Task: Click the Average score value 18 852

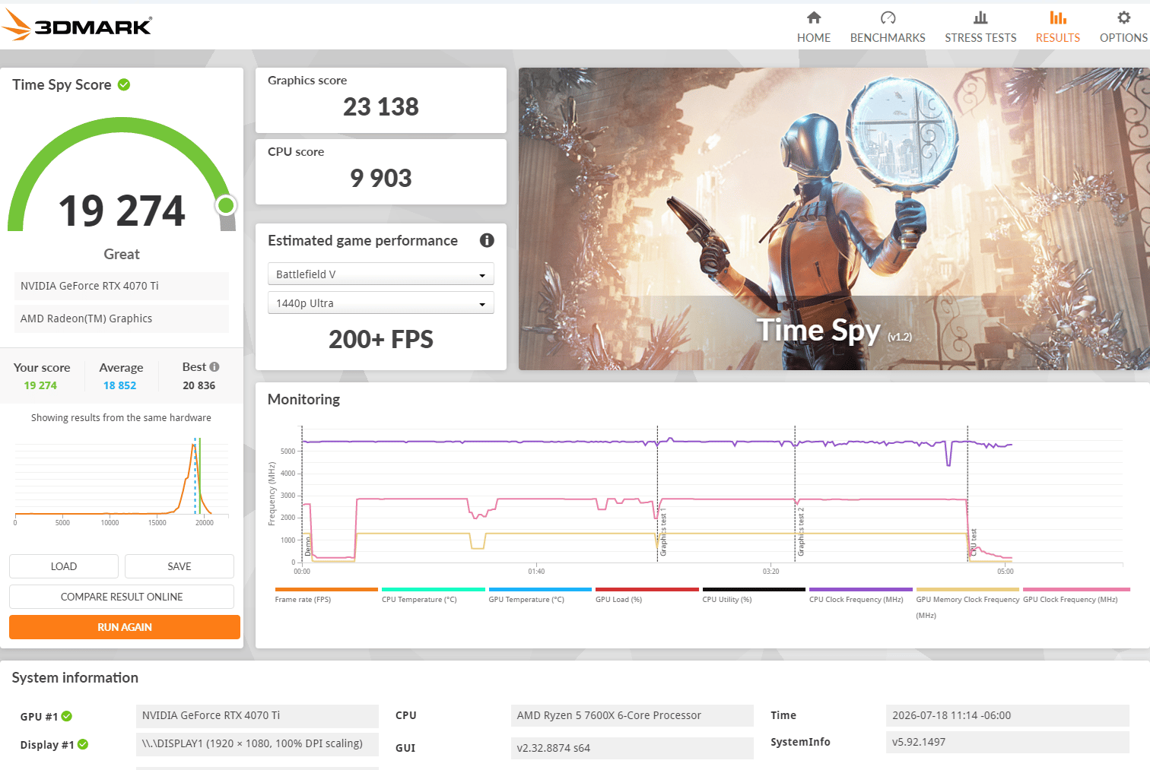Action: [x=120, y=385]
